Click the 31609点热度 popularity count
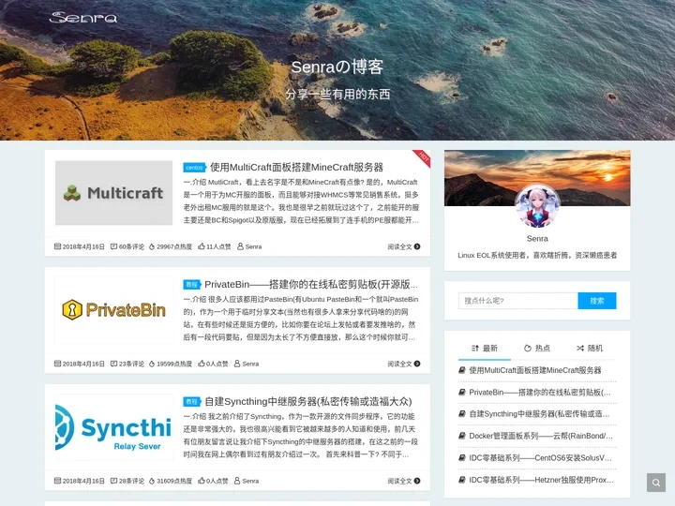 coord(174,481)
